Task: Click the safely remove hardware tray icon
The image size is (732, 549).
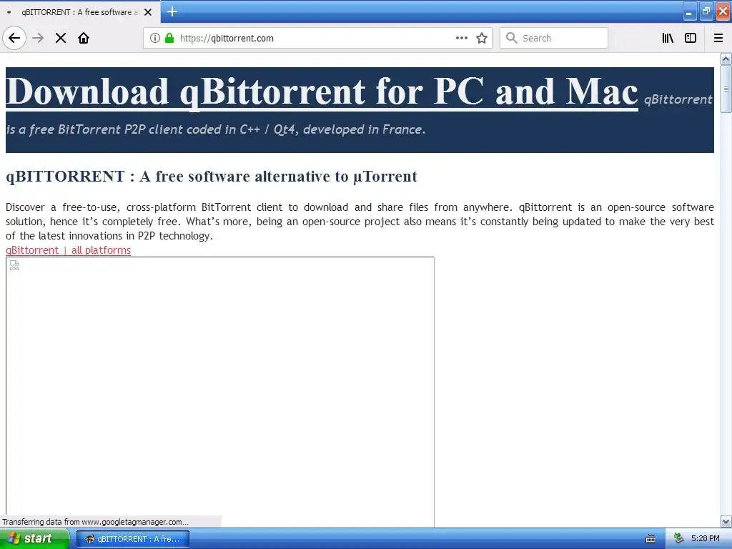Action: 679,539
